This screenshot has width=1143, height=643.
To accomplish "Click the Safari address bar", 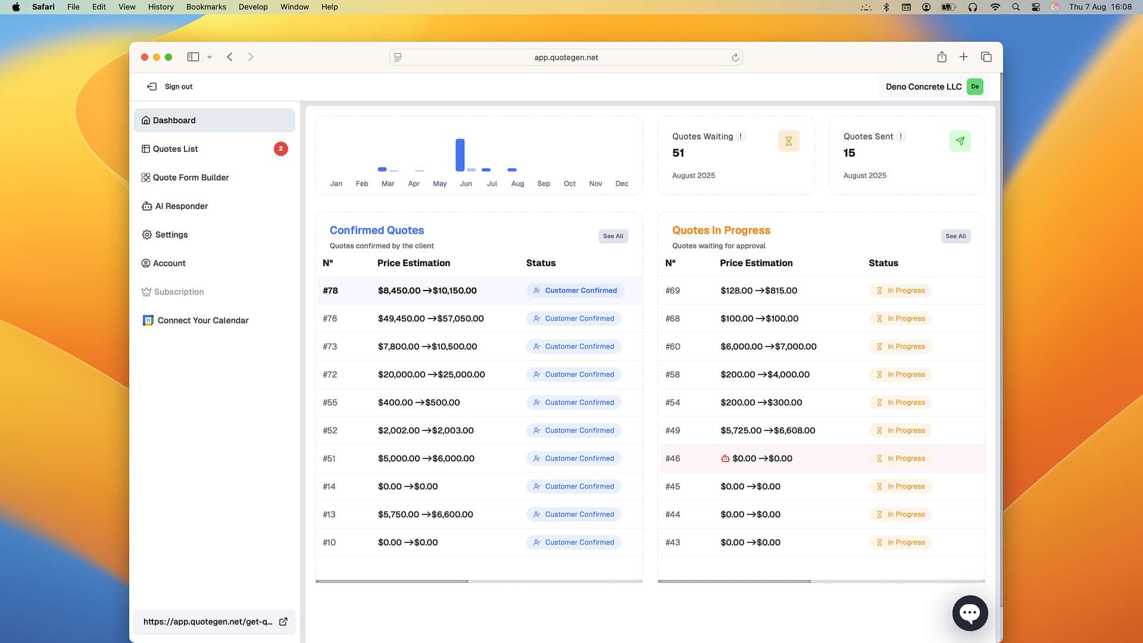I will 566,57.
